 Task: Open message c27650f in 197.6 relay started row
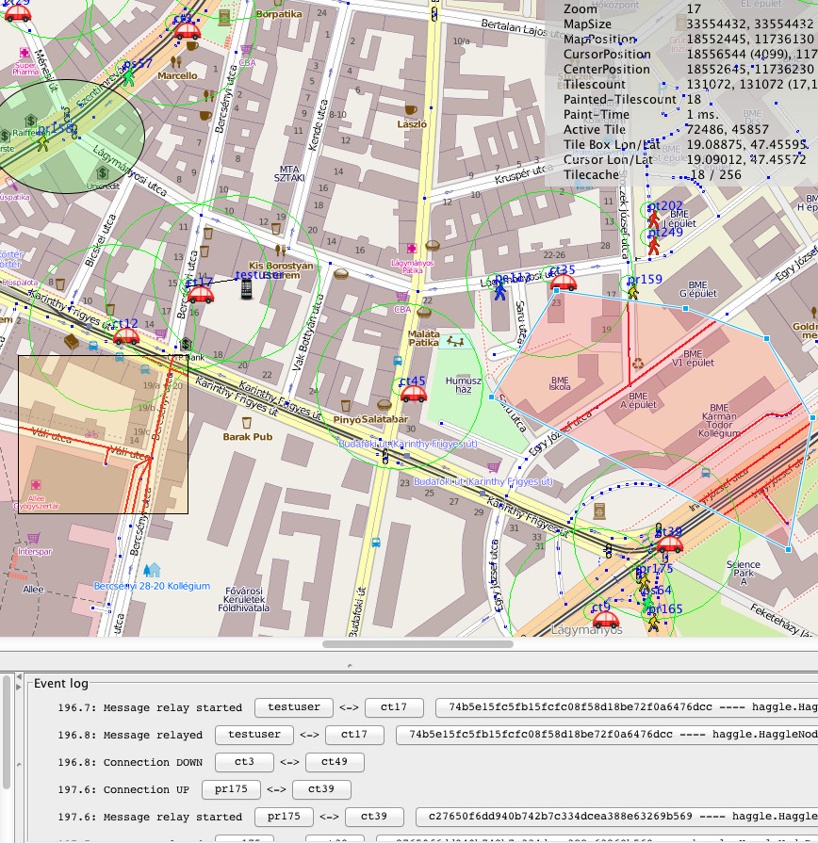[617, 817]
